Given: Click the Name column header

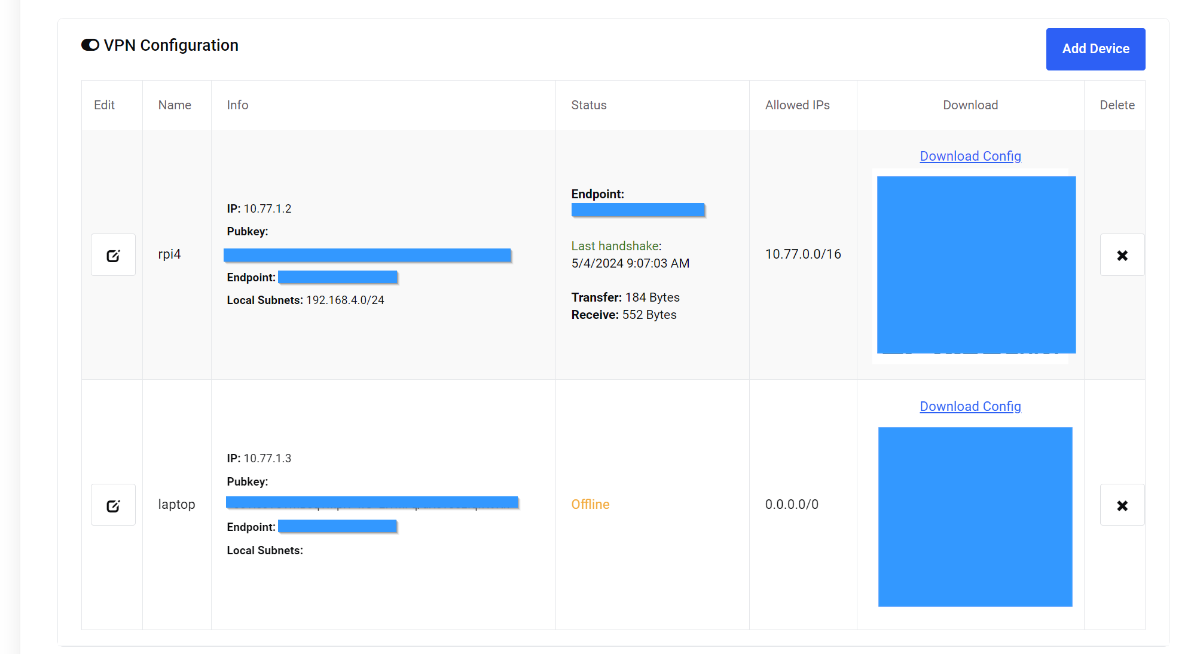Looking at the screenshot, I should tap(175, 105).
